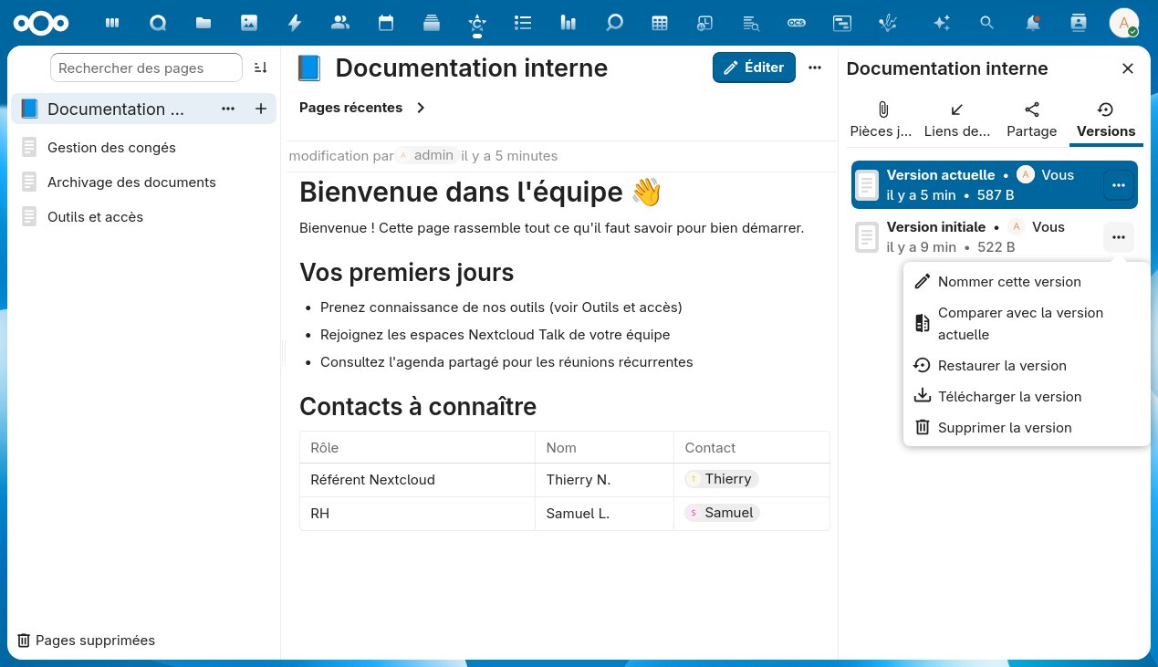1158x667 pixels.
Task: Open the notifications bell
Action: (1033, 23)
